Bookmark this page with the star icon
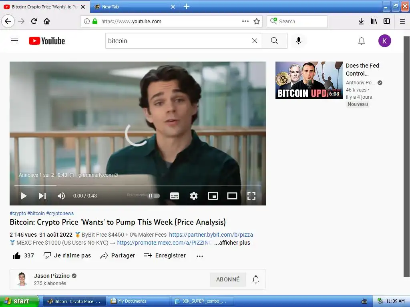The height and width of the screenshot is (307, 410). click(257, 21)
